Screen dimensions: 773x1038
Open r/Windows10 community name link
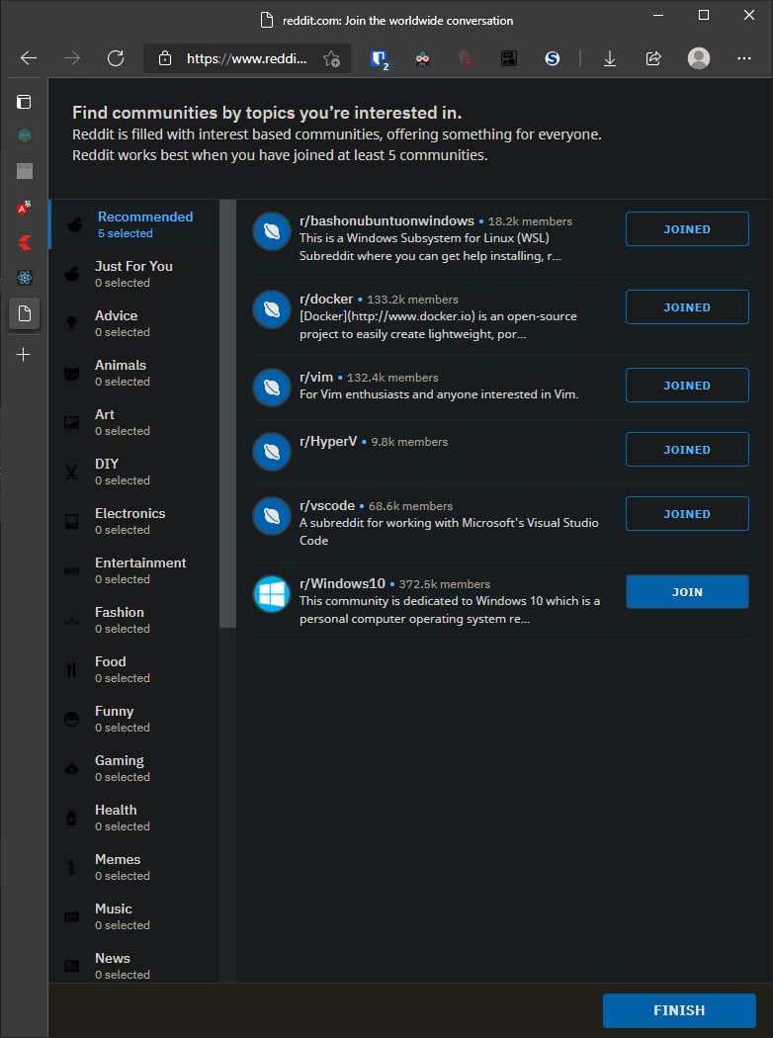(x=342, y=584)
